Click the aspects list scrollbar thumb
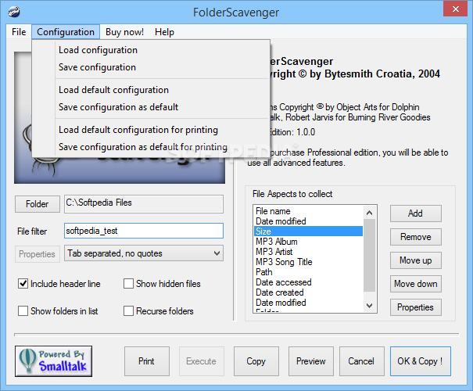Viewport: 473px width, 391px height. 370,255
